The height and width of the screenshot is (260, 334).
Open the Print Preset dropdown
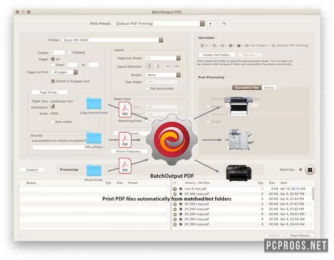(159, 23)
